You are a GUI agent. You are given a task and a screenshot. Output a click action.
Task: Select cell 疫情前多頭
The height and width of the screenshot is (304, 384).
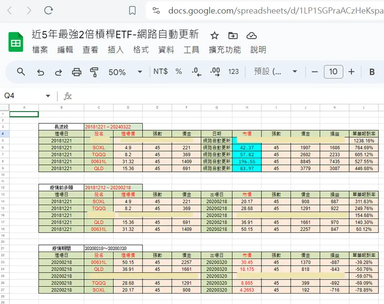61,188
